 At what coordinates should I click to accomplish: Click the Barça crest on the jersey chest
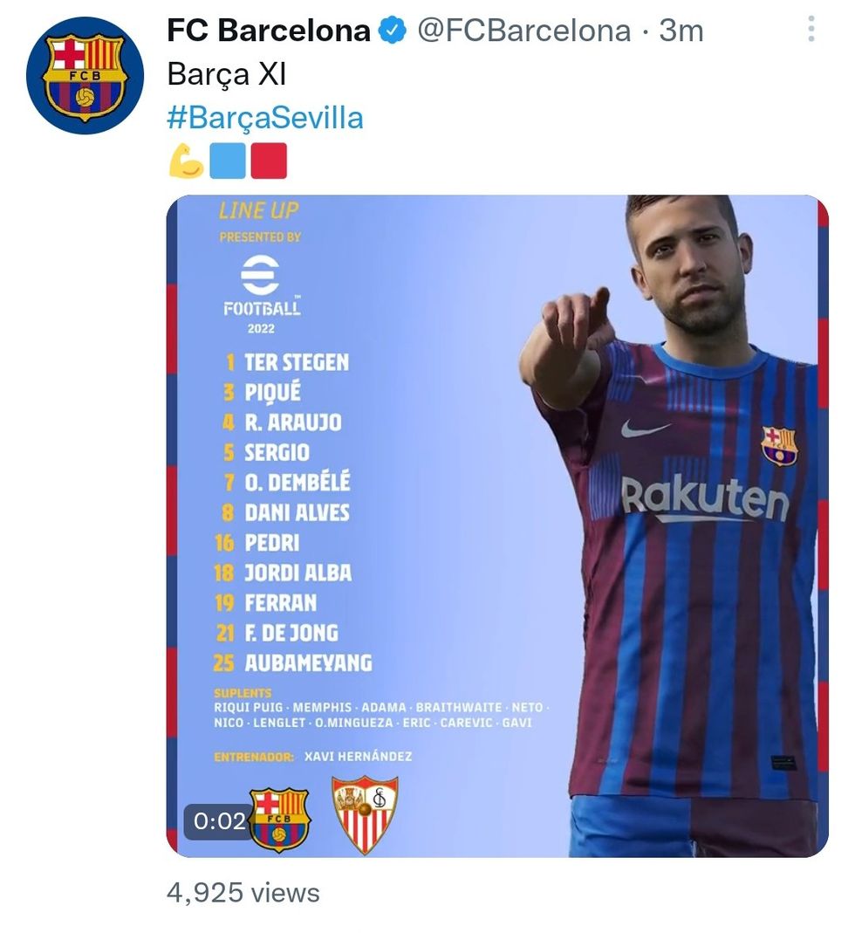click(779, 445)
